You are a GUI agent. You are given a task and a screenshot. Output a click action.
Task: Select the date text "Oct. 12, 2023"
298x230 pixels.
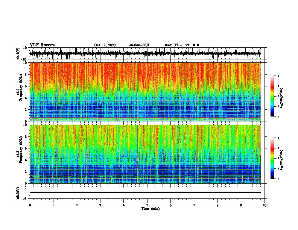105,45
